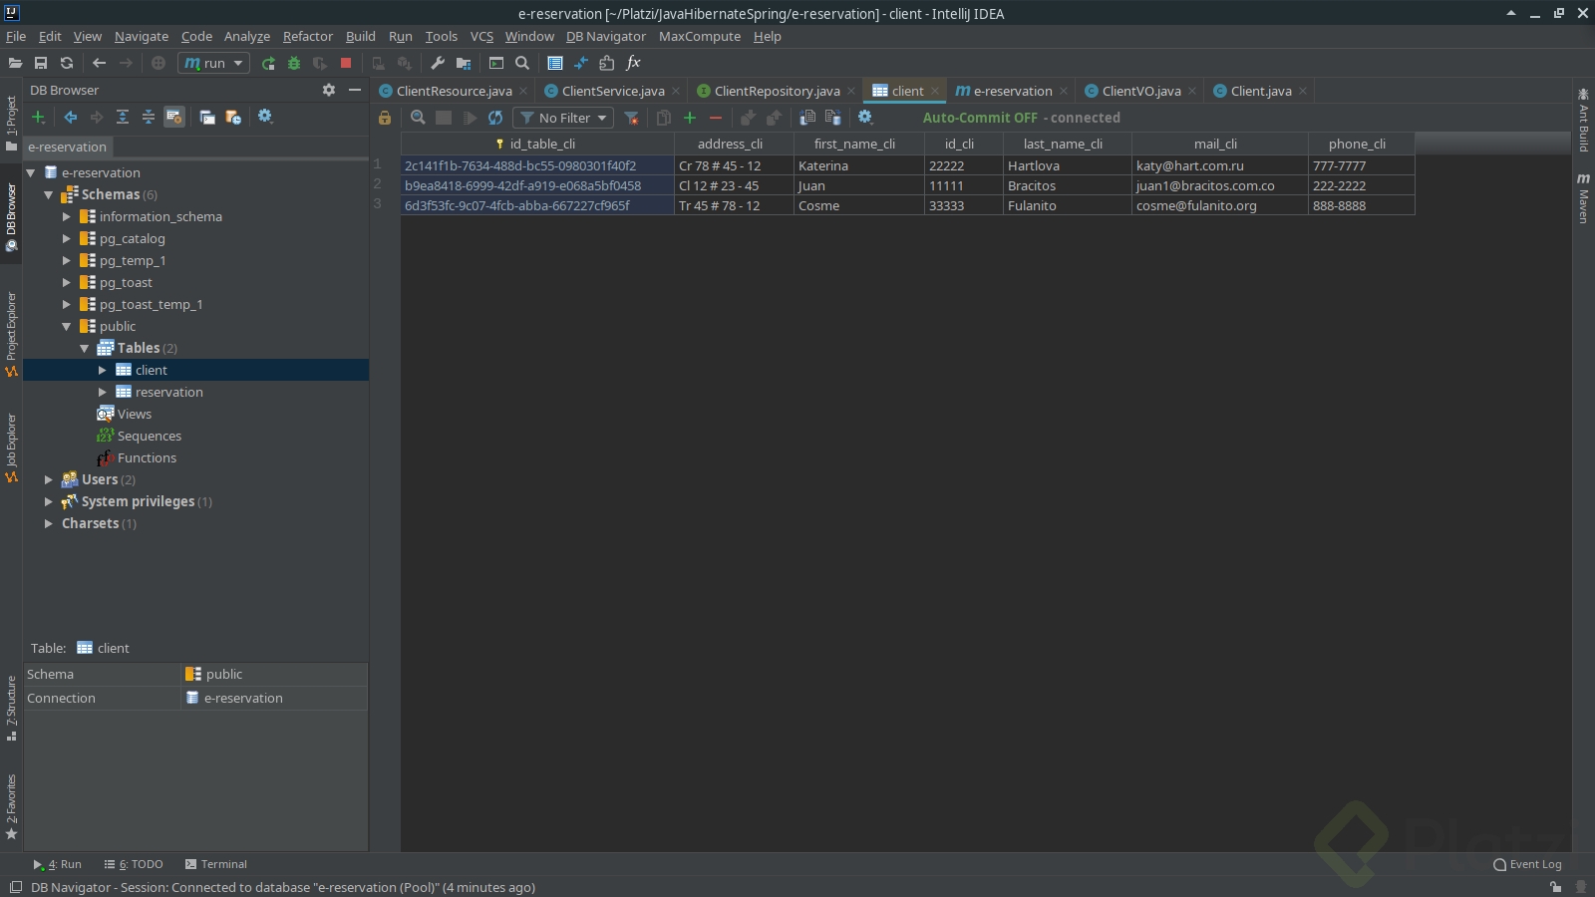This screenshot has height=897, width=1595.
Task: Collapse the Tables node under public schema
Action: point(86,348)
